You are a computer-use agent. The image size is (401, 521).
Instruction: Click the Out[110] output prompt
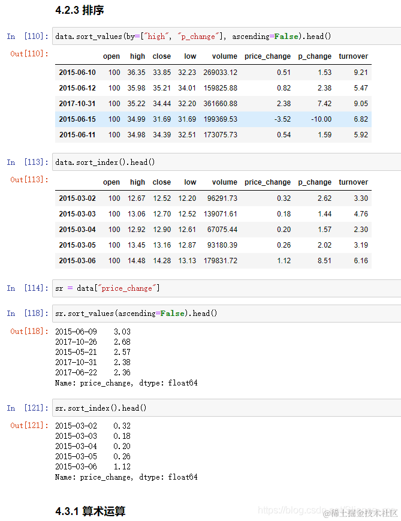[x=29, y=53]
